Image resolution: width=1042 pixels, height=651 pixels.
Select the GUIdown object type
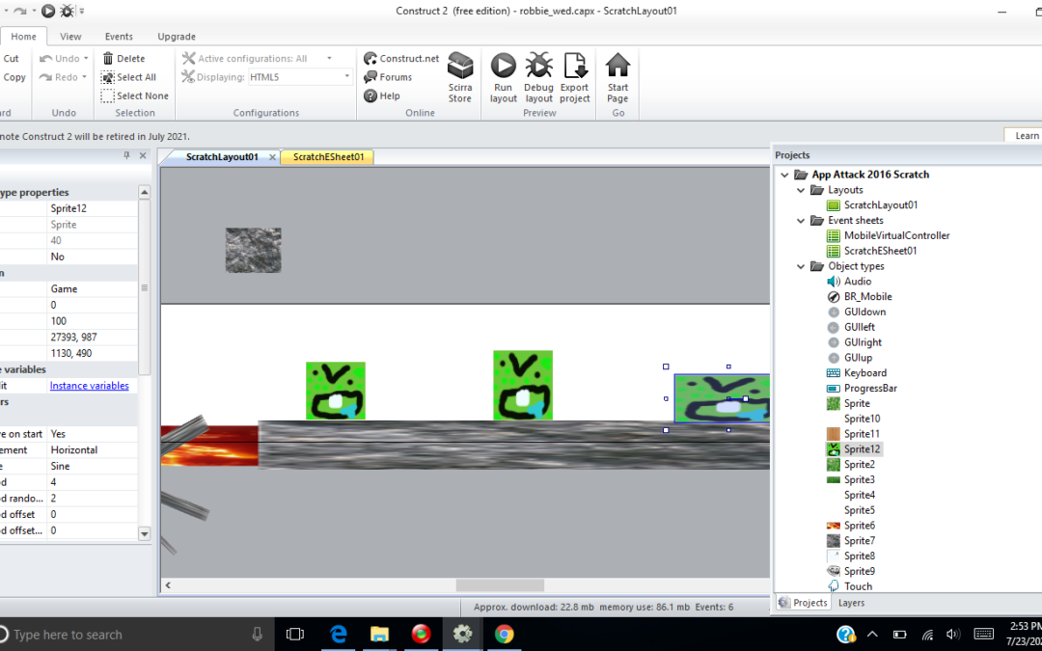tap(864, 312)
